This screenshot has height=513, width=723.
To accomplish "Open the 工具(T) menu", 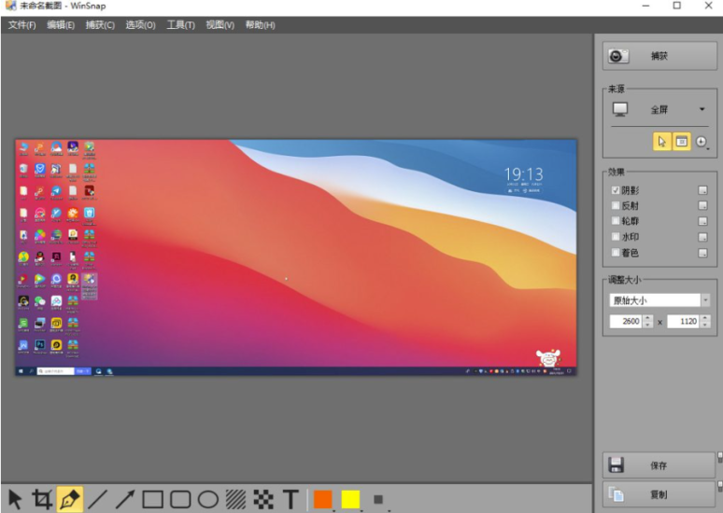I will 180,25.
